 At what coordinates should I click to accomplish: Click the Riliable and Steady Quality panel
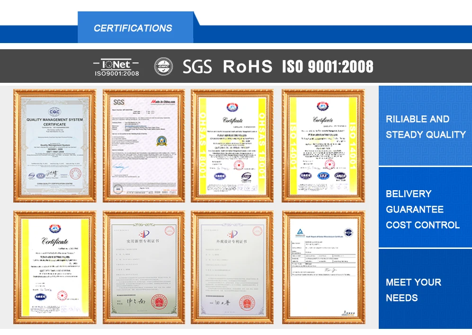(425, 126)
